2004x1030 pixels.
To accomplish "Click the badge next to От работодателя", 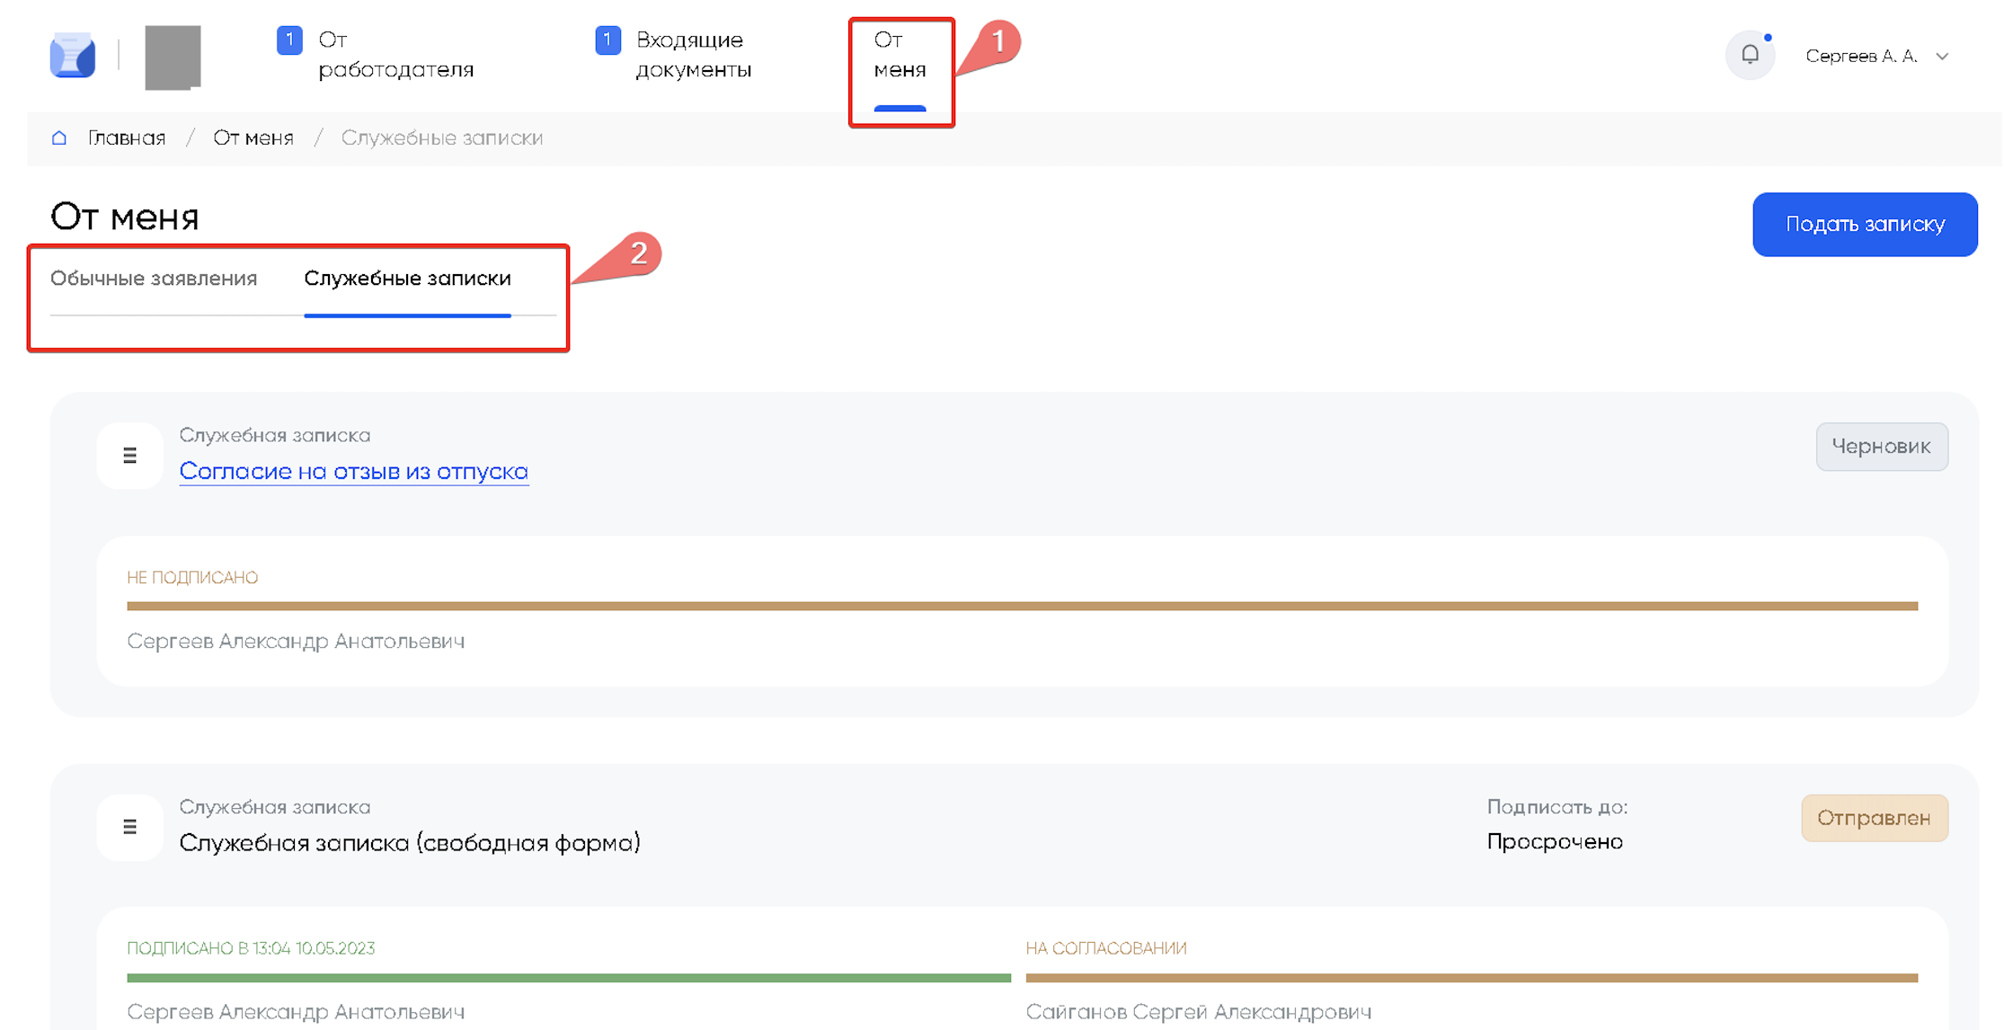I will click(289, 40).
